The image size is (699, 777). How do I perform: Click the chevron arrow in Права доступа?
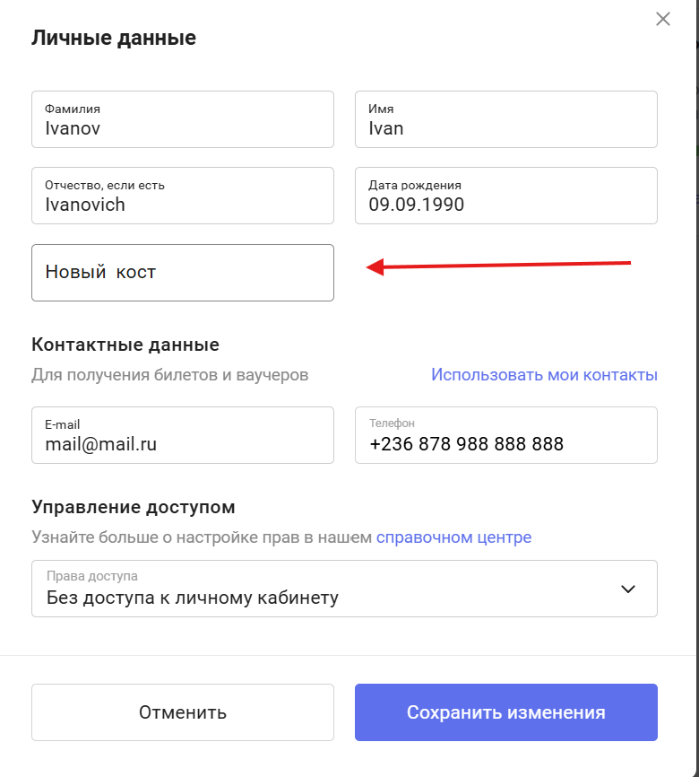pos(627,589)
